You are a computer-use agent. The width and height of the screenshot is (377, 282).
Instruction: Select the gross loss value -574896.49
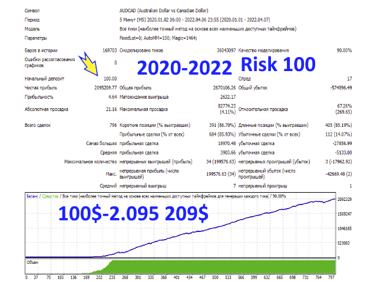tap(341, 88)
